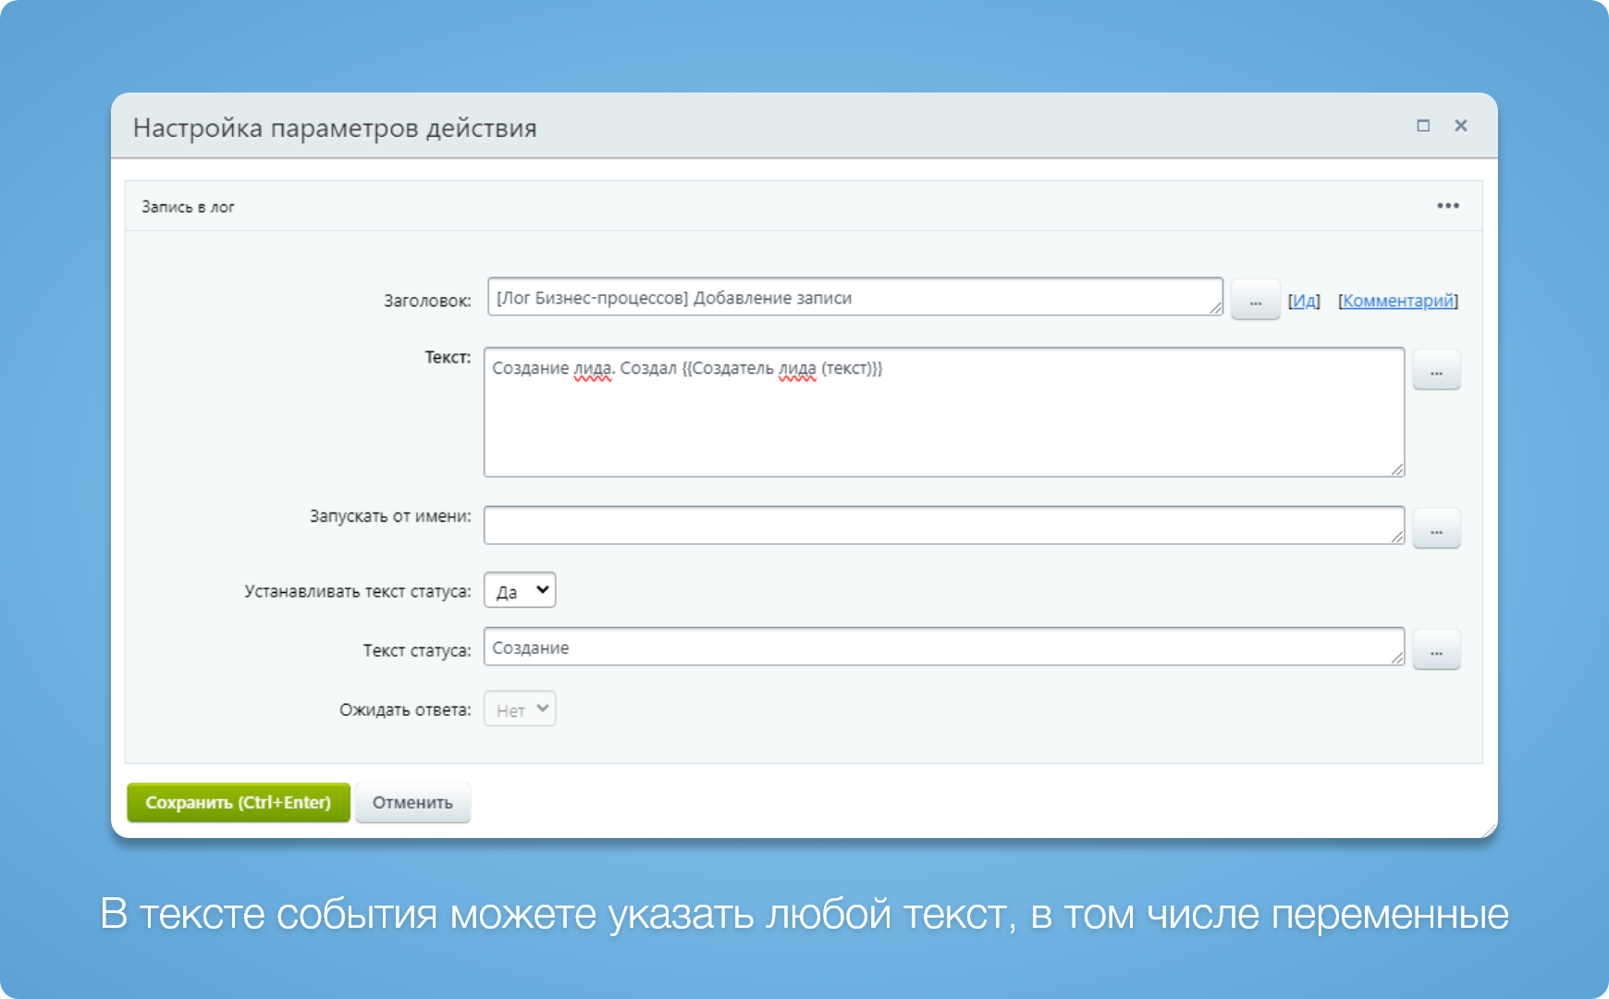Focus the Заголовок input field
This screenshot has width=1609, height=999.
tap(855, 297)
